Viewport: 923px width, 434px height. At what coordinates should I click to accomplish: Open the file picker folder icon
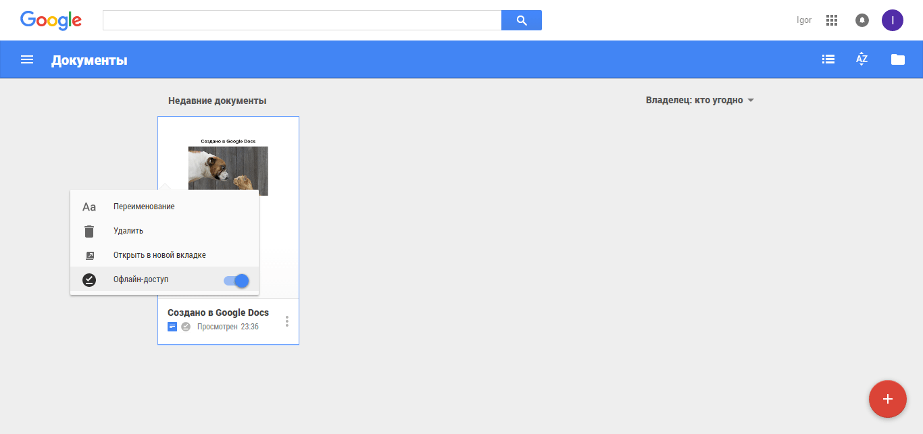tap(897, 59)
